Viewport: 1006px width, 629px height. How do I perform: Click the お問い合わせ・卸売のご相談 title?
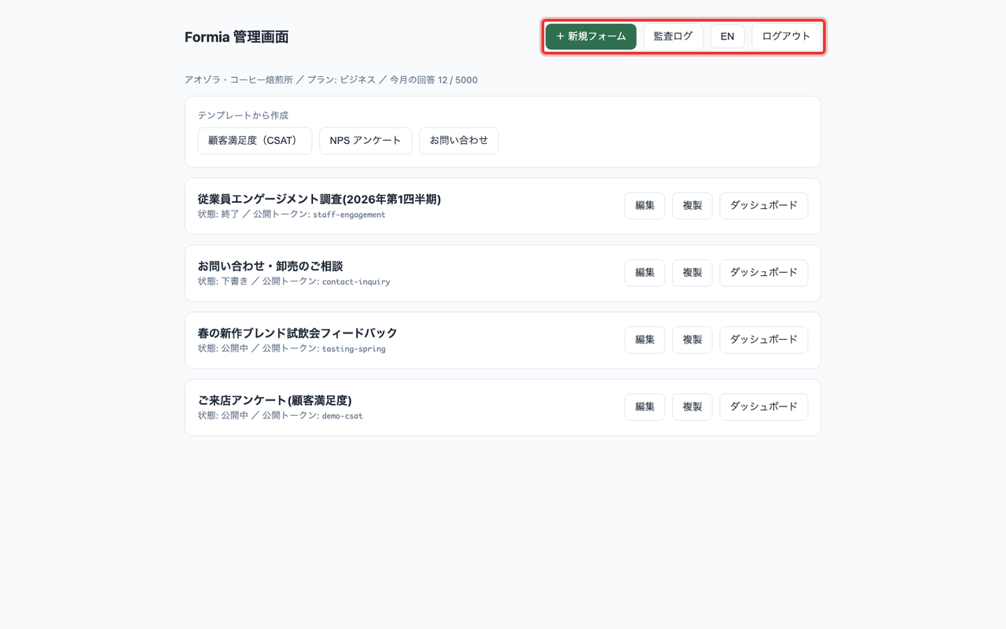click(270, 266)
